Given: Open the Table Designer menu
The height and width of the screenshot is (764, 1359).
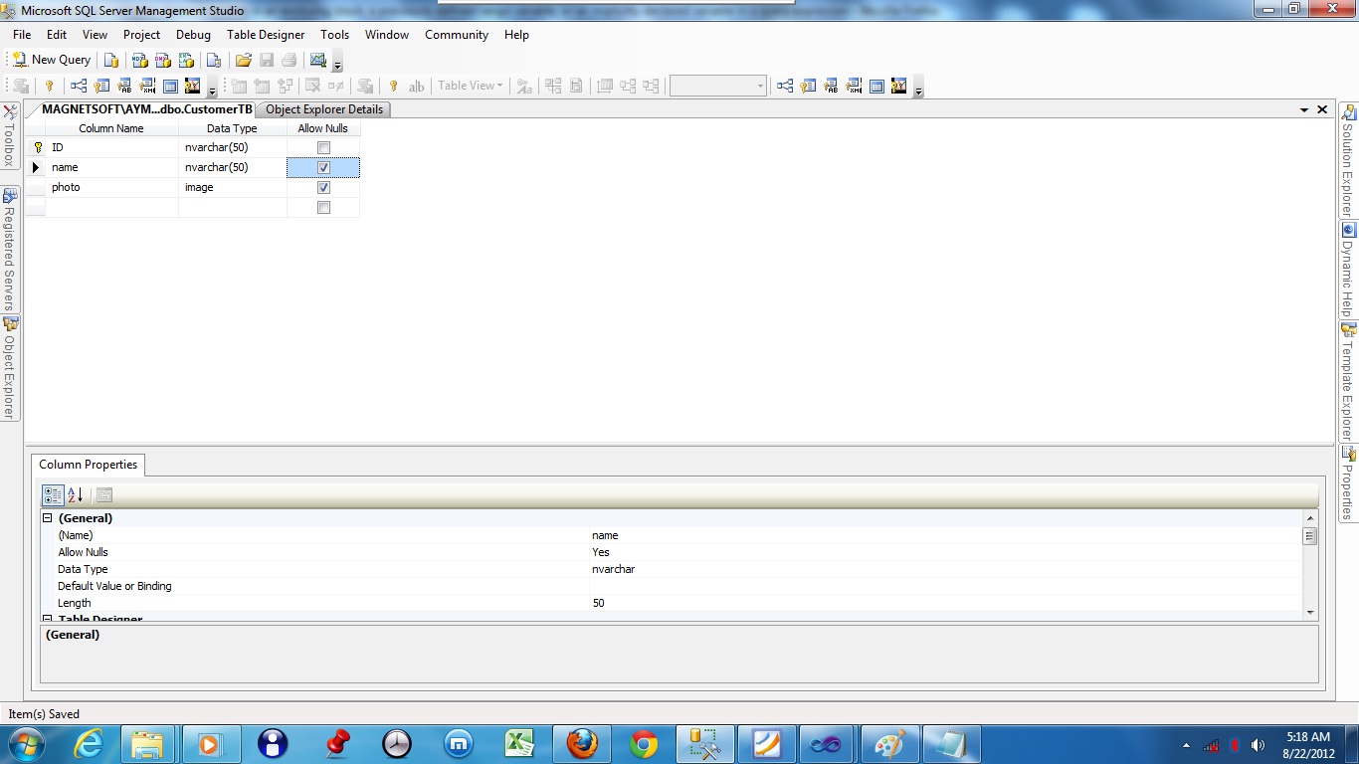Looking at the screenshot, I should coord(266,34).
